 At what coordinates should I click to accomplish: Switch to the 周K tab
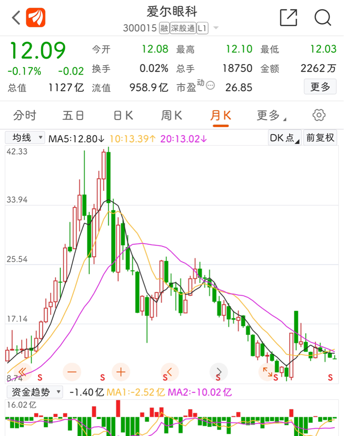pos(172,115)
